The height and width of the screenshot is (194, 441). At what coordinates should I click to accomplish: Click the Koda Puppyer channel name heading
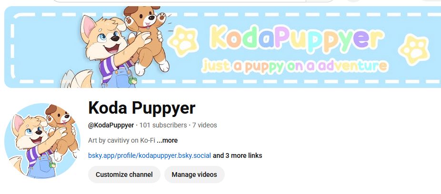tap(142, 108)
